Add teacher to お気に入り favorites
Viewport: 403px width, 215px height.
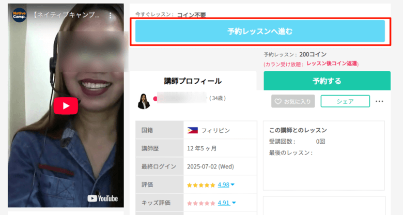pyautogui.click(x=293, y=101)
